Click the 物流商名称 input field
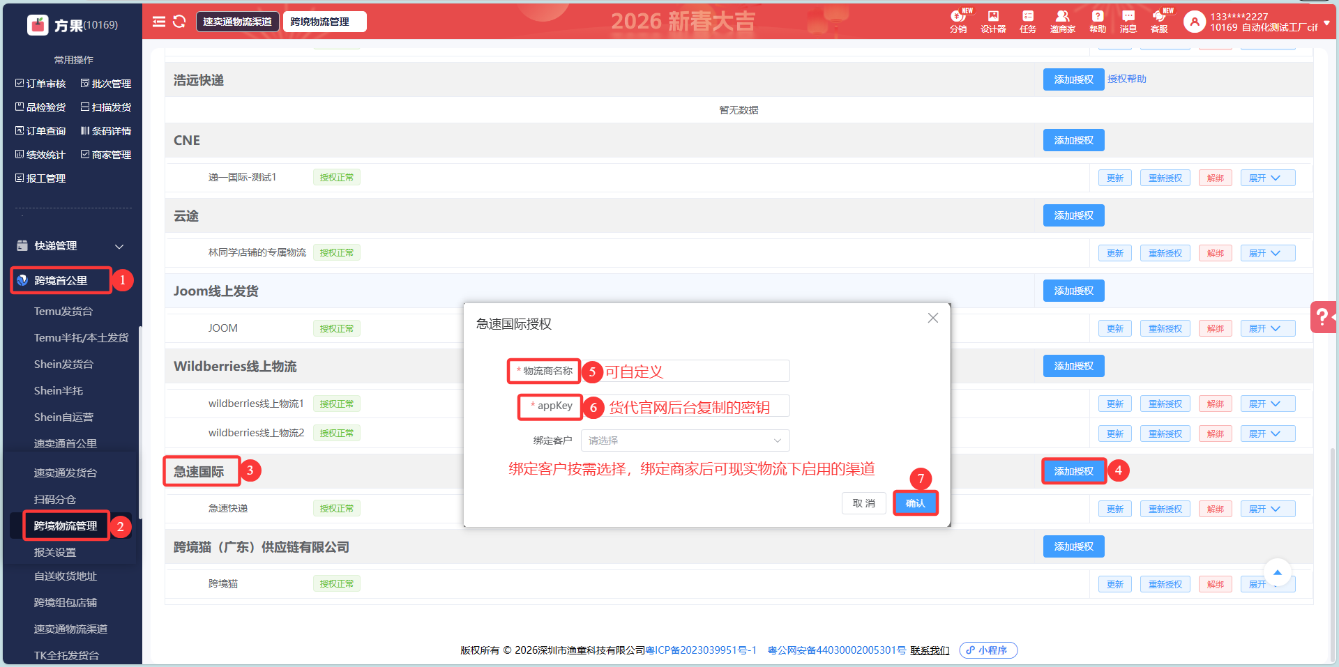The height and width of the screenshot is (667, 1339). 686,371
